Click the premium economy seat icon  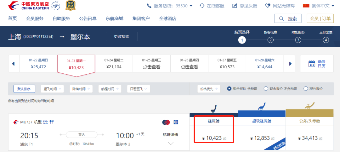tap(261, 107)
